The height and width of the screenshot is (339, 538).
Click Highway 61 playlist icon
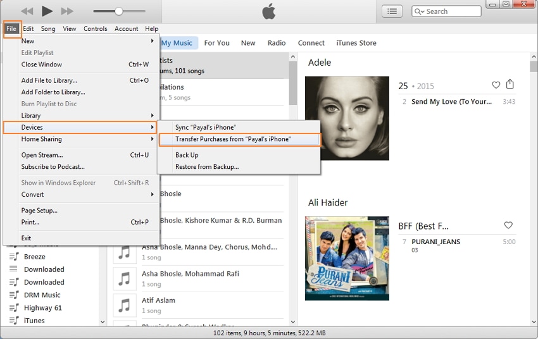[x=14, y=307]
